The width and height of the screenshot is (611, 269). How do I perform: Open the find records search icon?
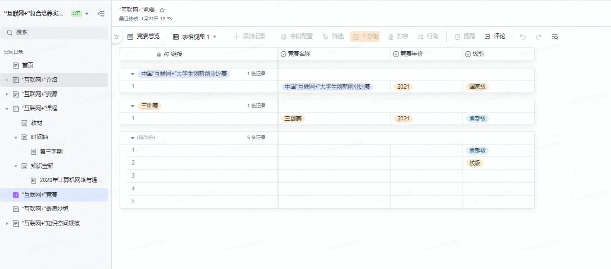pos(554,37)
